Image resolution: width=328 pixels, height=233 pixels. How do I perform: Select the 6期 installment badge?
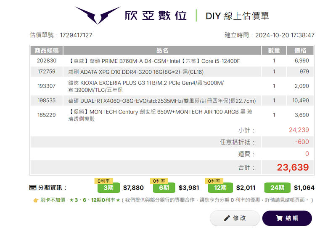pyautogui.click(x=164, y=188)
